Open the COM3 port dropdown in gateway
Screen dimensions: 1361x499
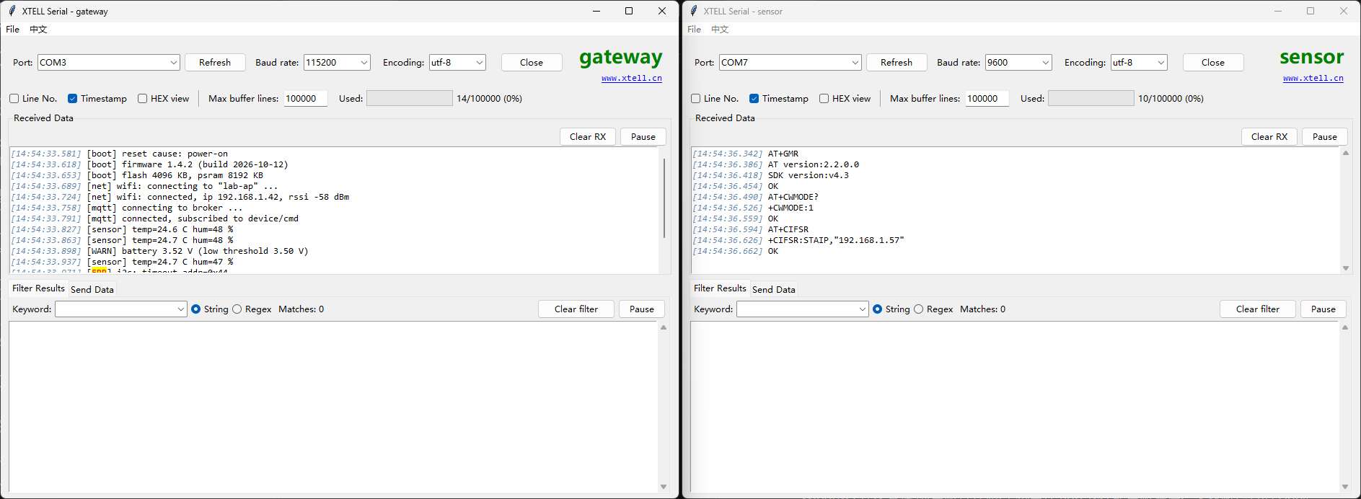[x=174, y=63]
